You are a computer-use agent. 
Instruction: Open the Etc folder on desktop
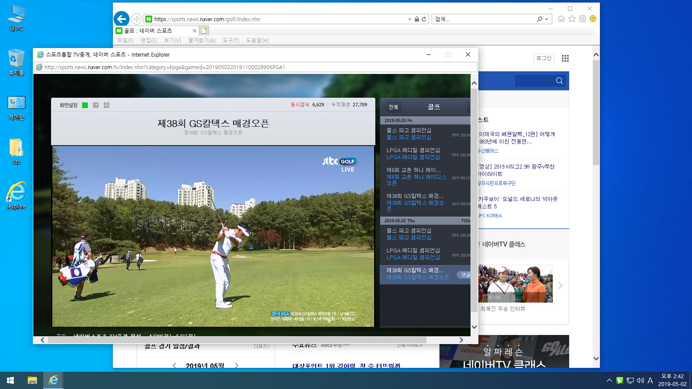[16, 152]
